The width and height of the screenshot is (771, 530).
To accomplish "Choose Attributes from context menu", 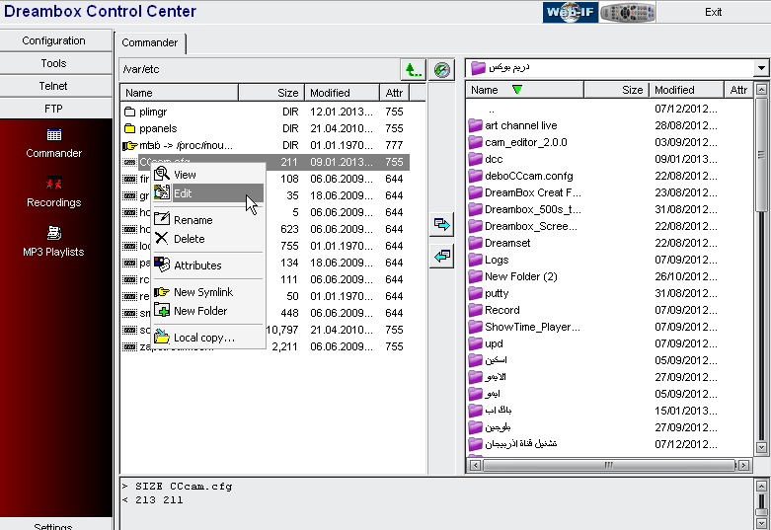I will tap(208, 265).
